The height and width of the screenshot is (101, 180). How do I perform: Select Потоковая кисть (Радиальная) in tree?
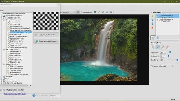21,30
